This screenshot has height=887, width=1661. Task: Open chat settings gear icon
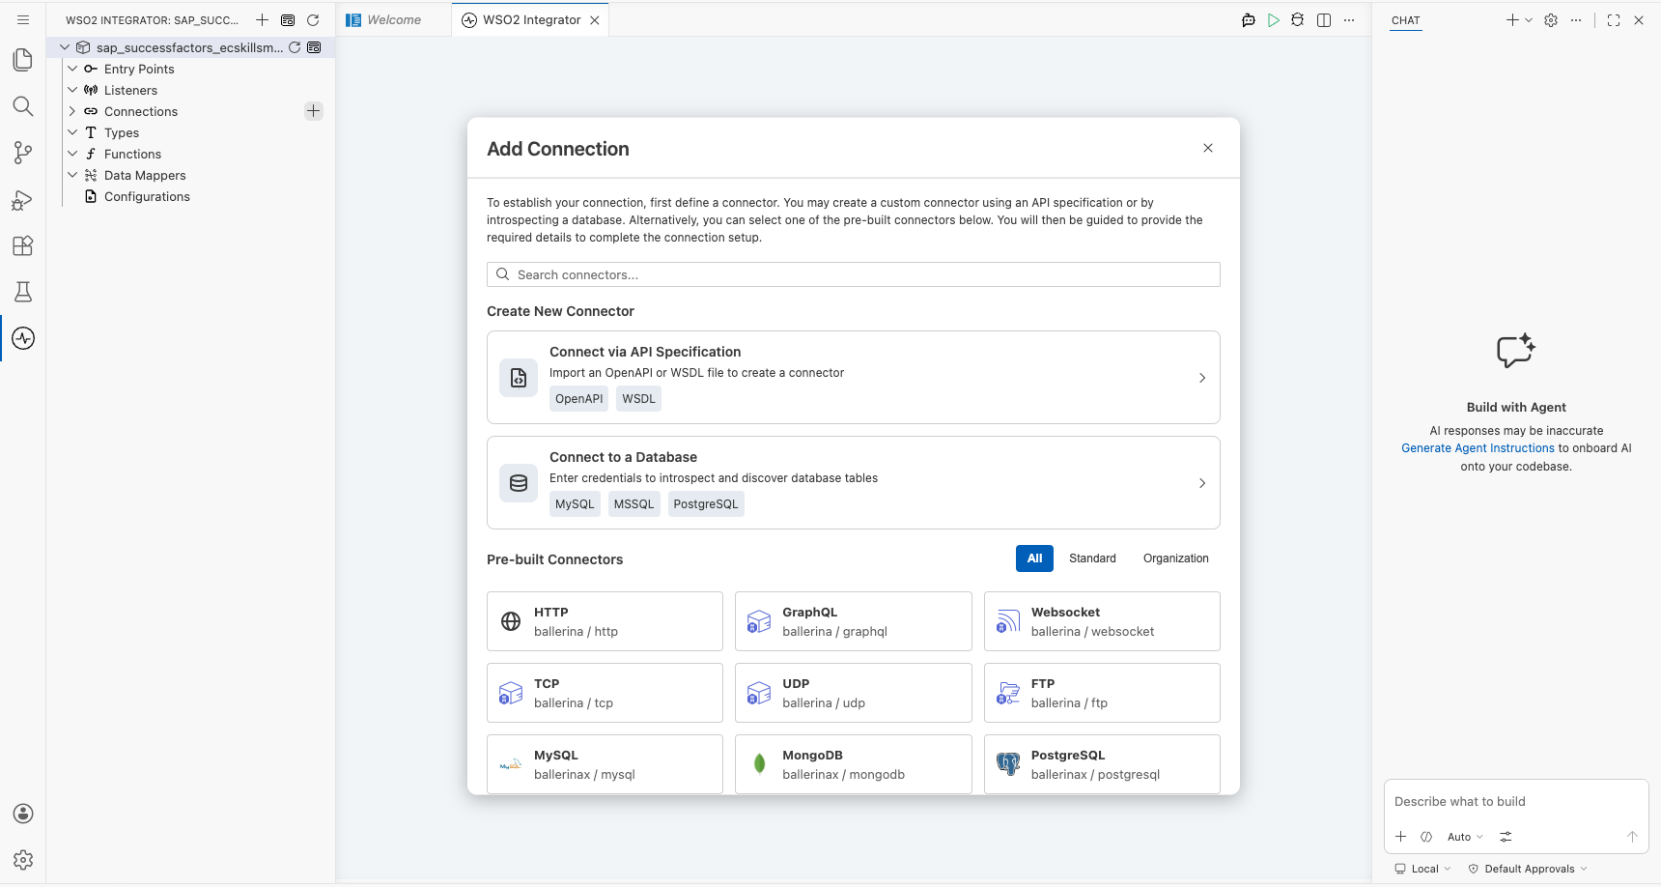point(1551,20)
